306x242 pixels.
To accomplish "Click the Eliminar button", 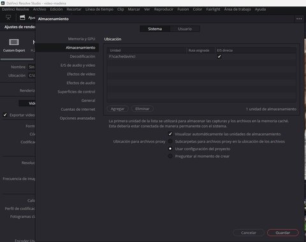I will [x=142, y=109].
